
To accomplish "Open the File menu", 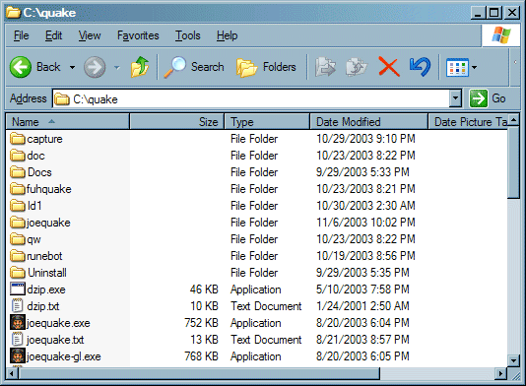I will click(x=21, y=35).
